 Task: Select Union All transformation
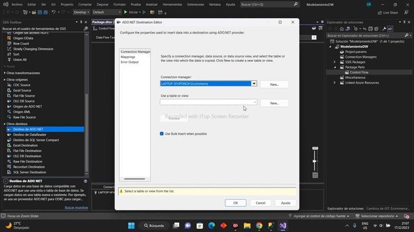(x=20, y=60)
